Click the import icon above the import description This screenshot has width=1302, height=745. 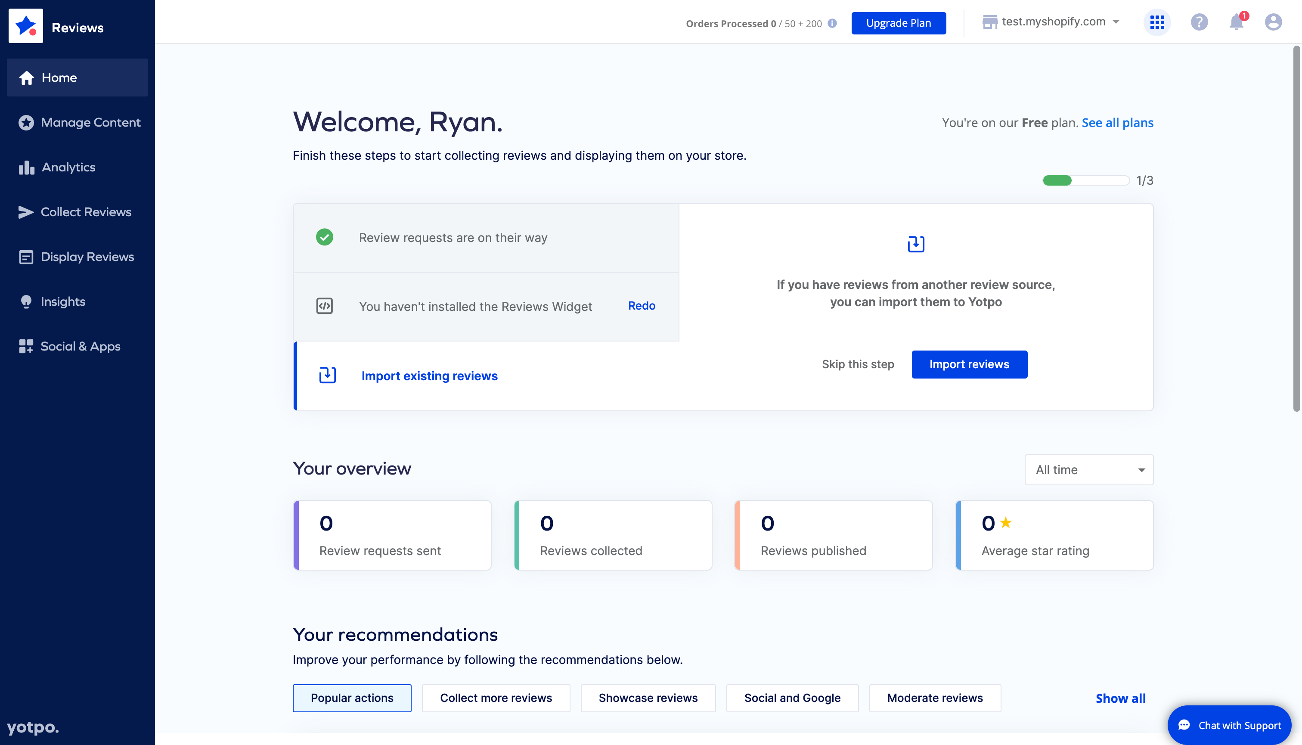916,244
